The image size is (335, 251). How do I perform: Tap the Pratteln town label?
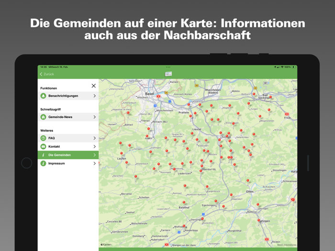184,112
